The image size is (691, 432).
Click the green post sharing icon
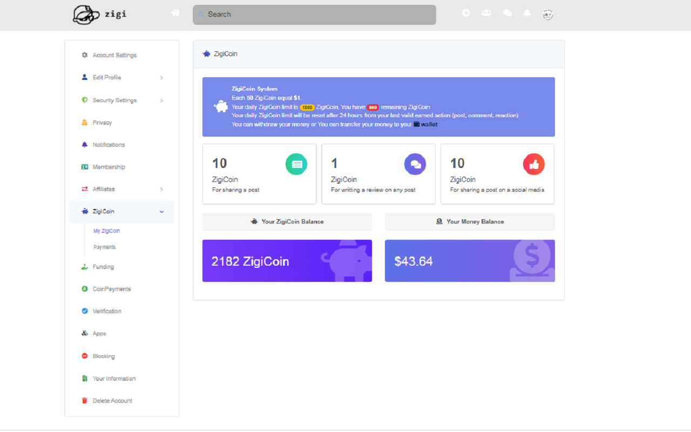[296, 164]
